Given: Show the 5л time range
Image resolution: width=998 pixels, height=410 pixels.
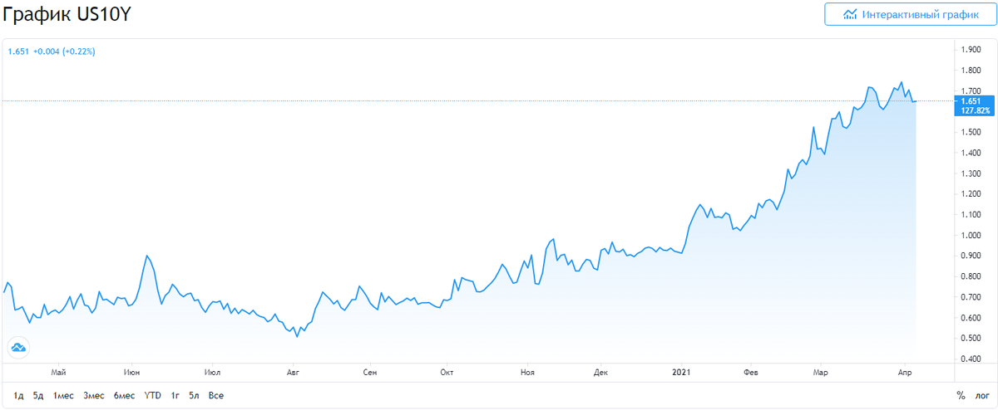Looking at the screenshot, I should [195, 396].
